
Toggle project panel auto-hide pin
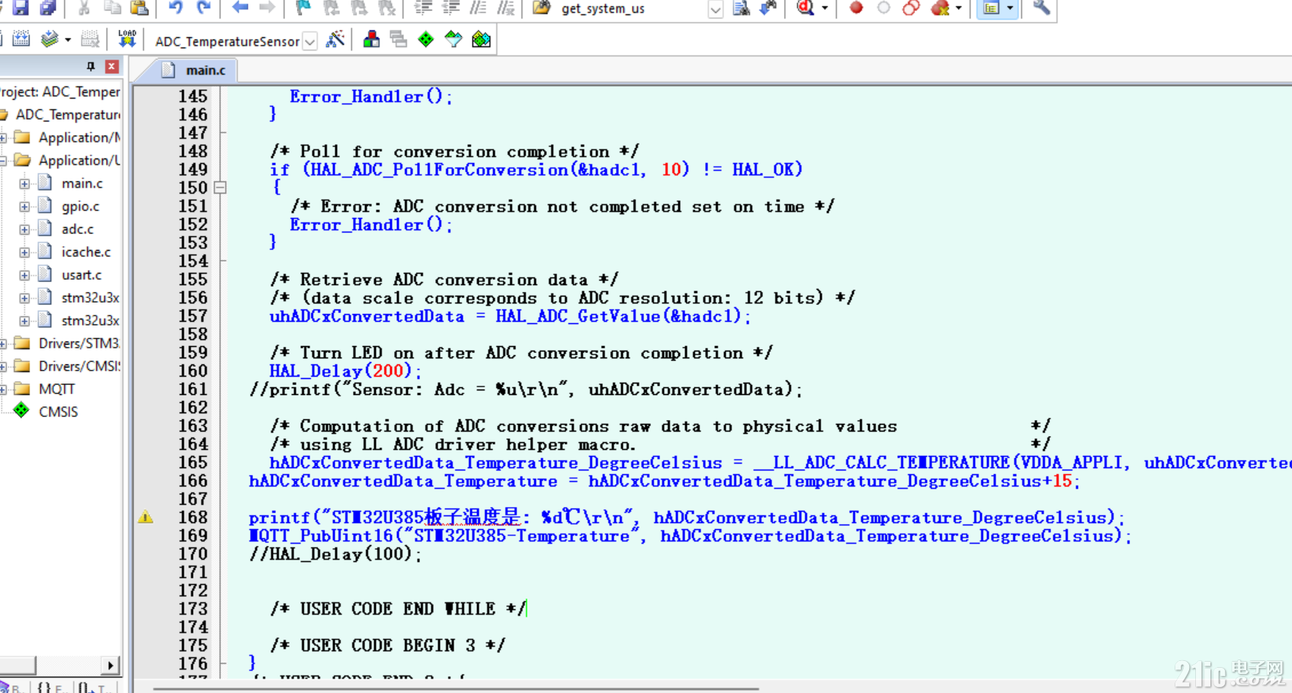click(x=91, y=66)
